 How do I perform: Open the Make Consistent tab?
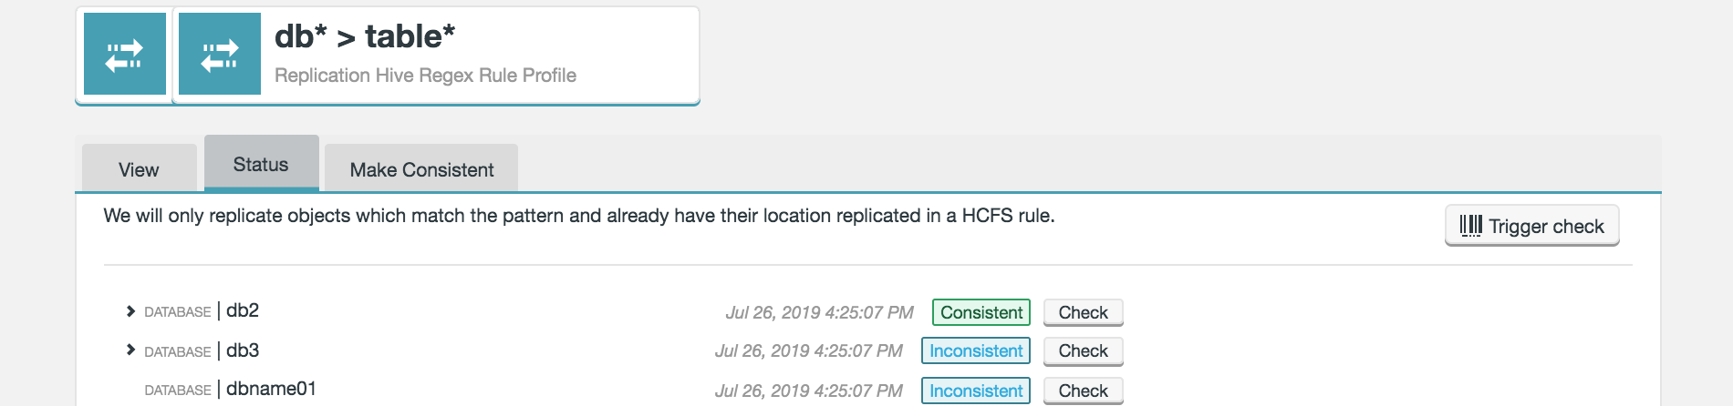421,170
